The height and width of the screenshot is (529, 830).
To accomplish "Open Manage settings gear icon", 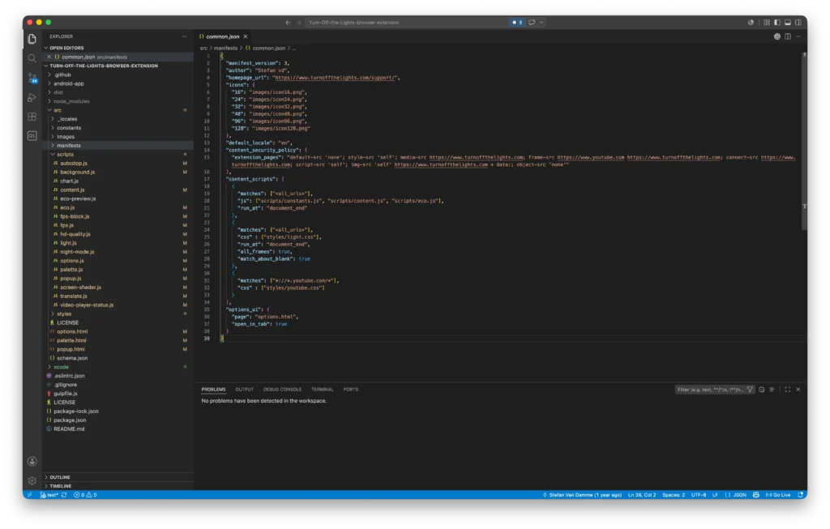I will 32,480.
